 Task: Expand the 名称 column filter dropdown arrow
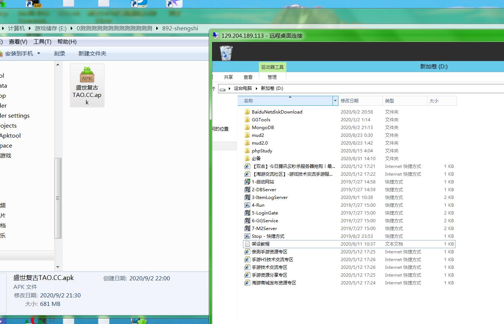click(x=335, y=101)
